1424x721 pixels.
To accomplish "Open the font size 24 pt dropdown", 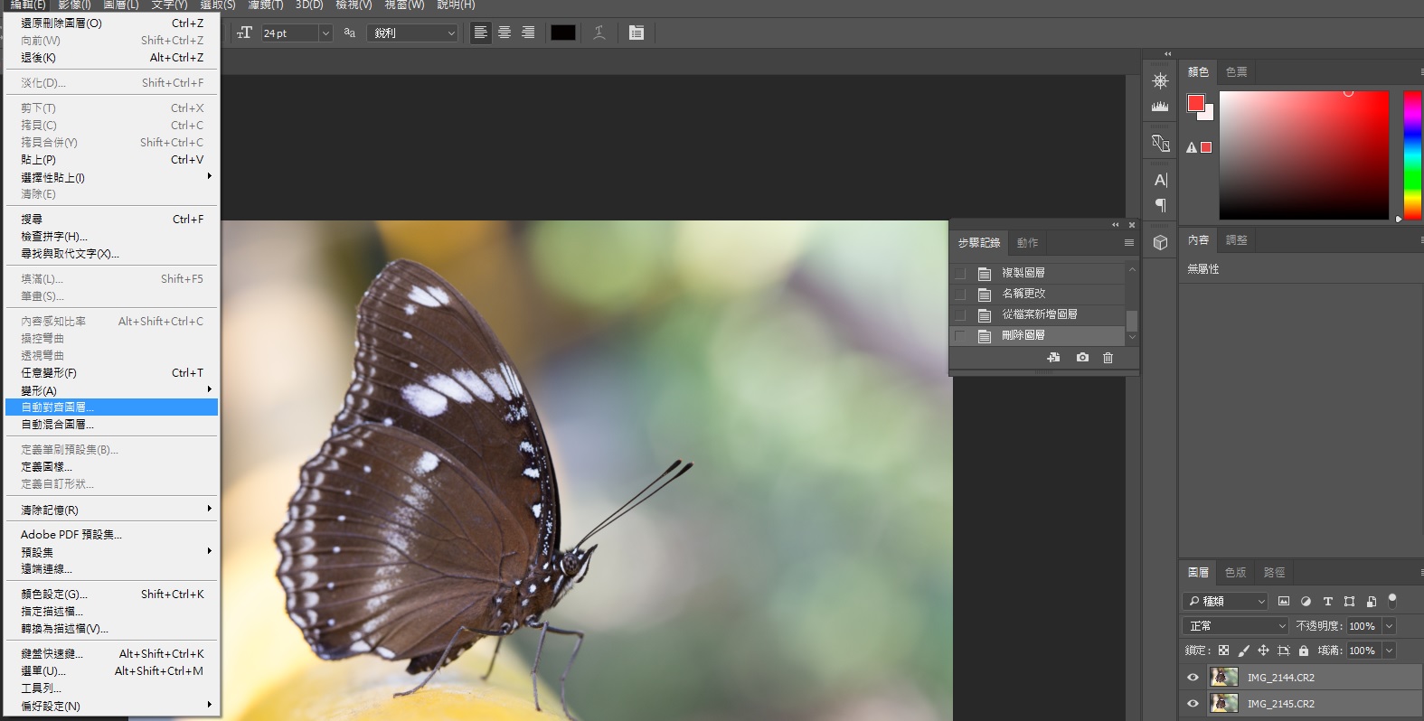I will [x=325, y=33].
